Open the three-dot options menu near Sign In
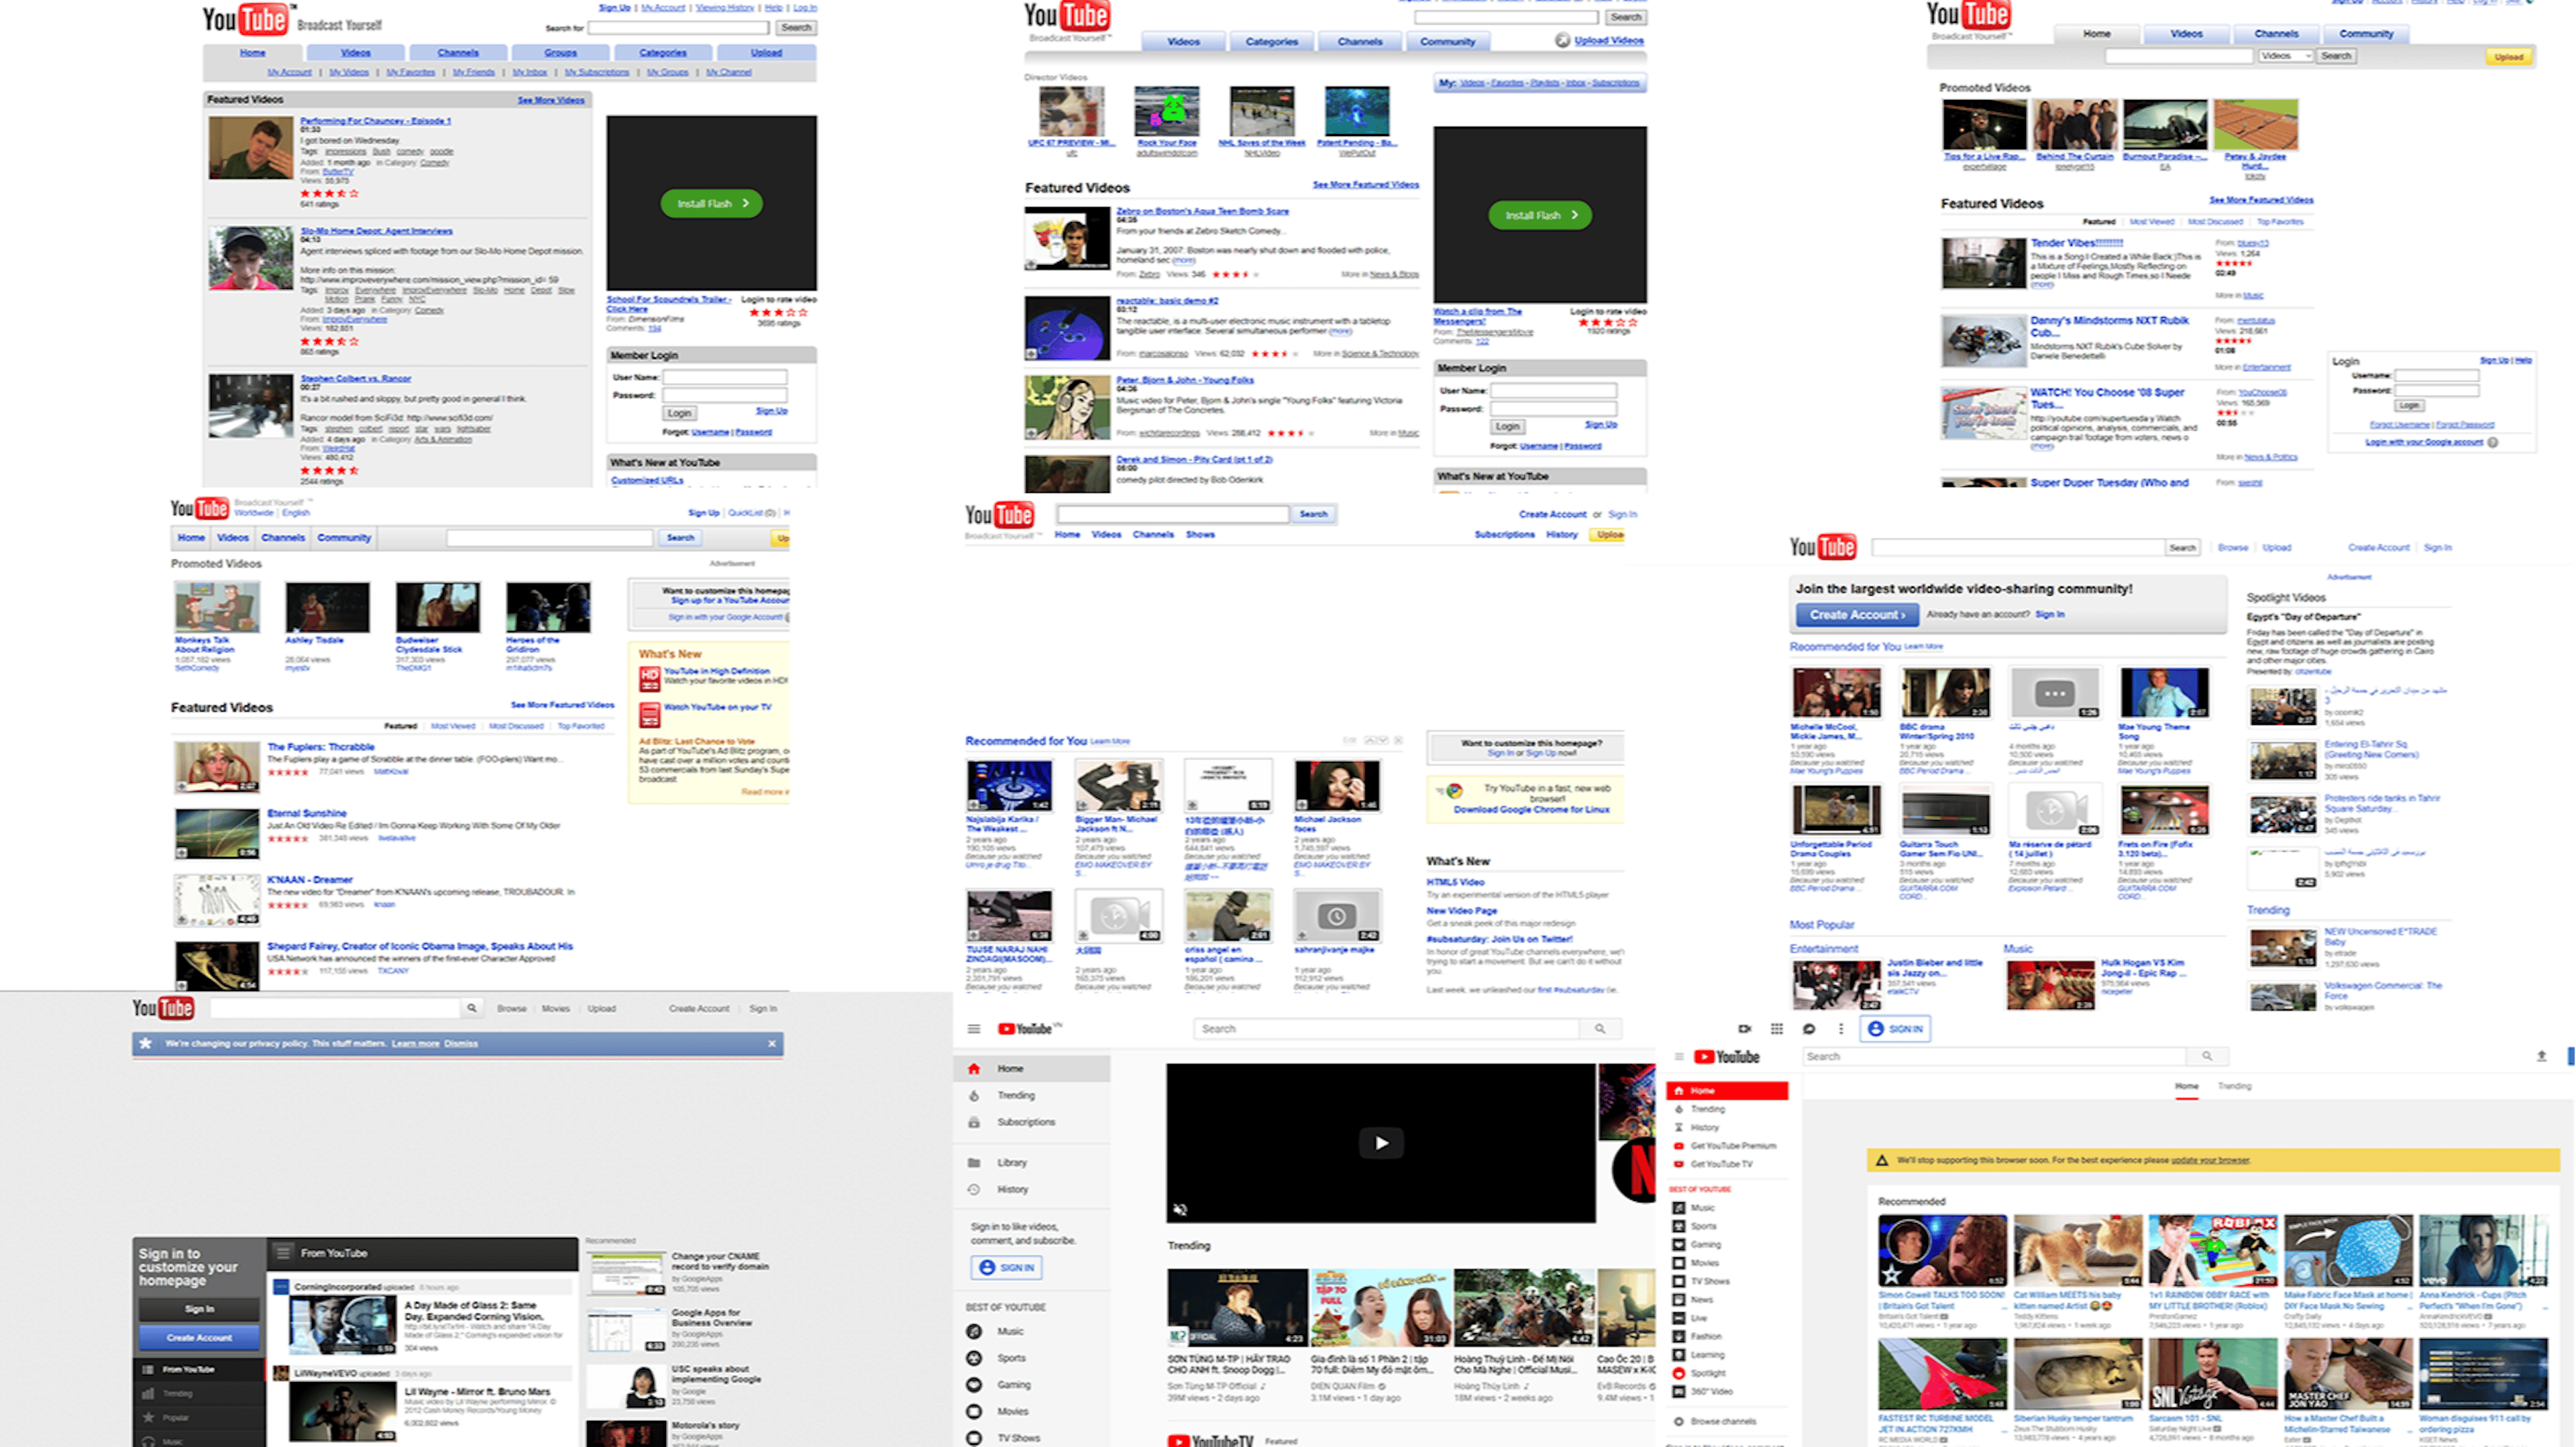Viewport: 2576px width, 1447px height. pyautogui.click(x=1839, y=1029)
